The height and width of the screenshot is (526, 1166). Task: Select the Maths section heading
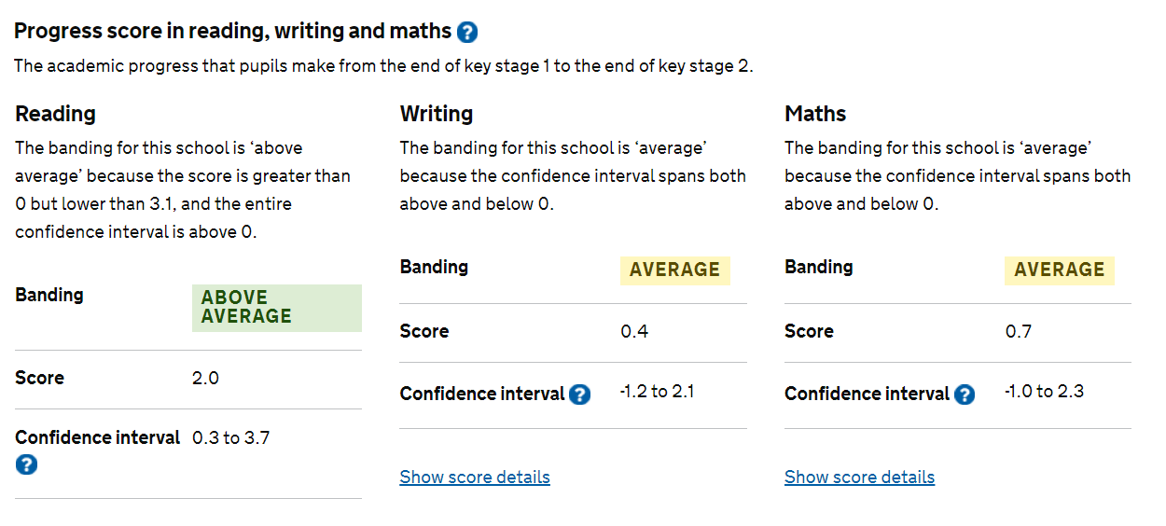[x=815, y=114]
